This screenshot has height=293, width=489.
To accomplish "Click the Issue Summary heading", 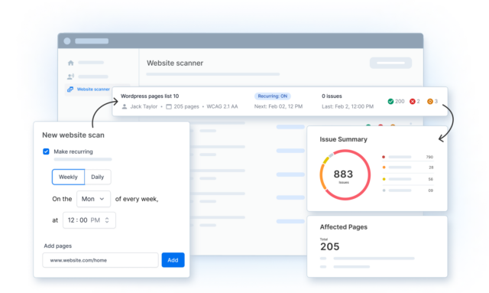I will [343, 139].
